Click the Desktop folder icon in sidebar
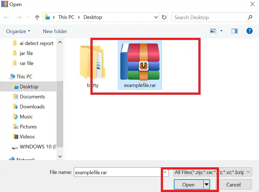Viewport: 259px width, 192px height. (x=16, y=86)
